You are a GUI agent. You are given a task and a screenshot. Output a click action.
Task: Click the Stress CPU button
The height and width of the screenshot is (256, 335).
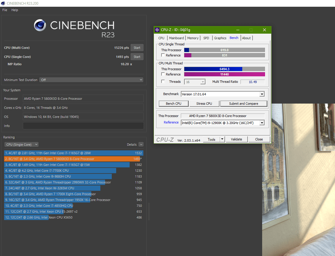click(x=204, y=104)
